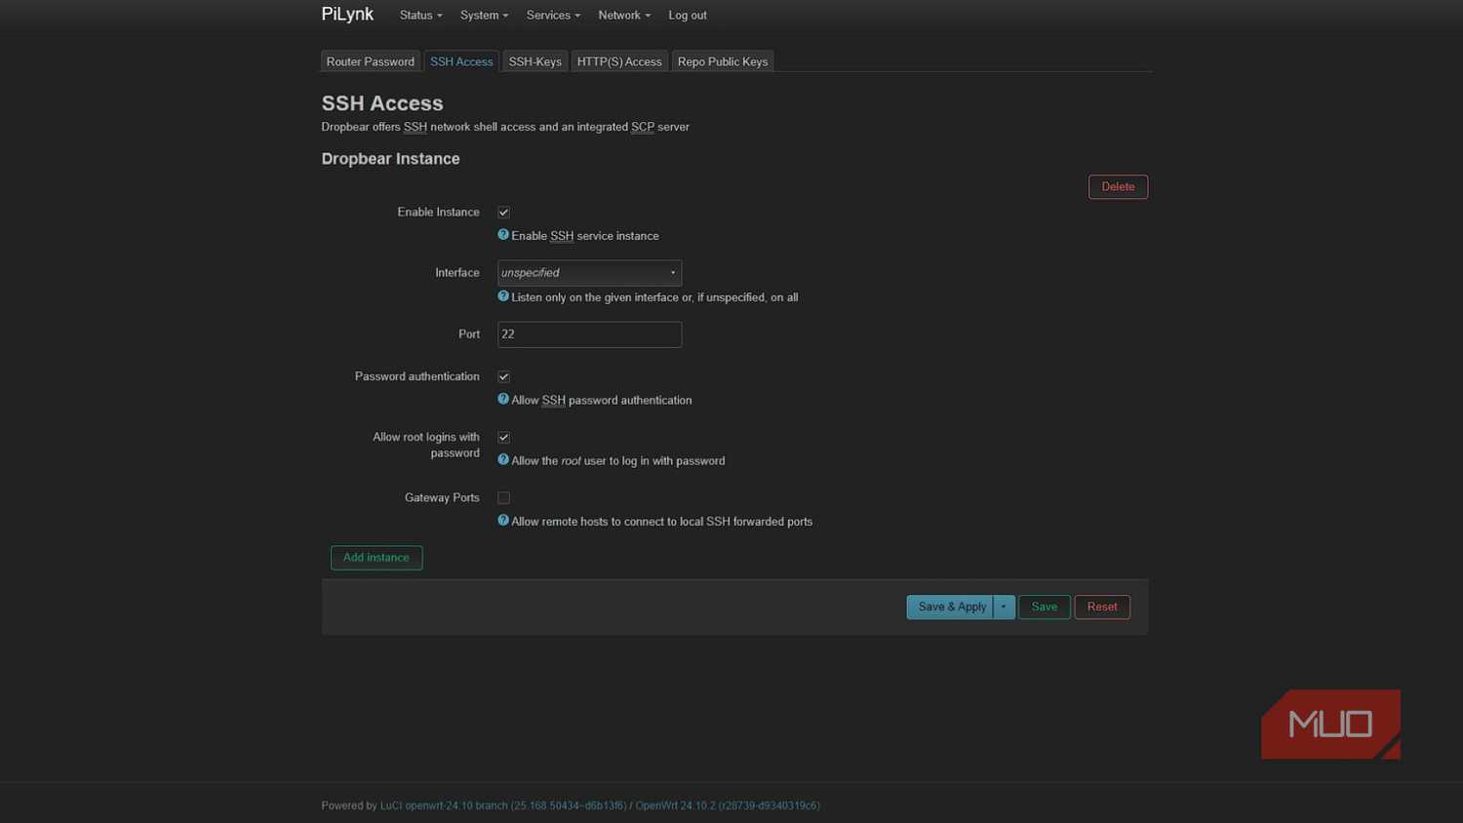Select the SSH Access tab
The image size is (1463, 823).
[461, 61]
